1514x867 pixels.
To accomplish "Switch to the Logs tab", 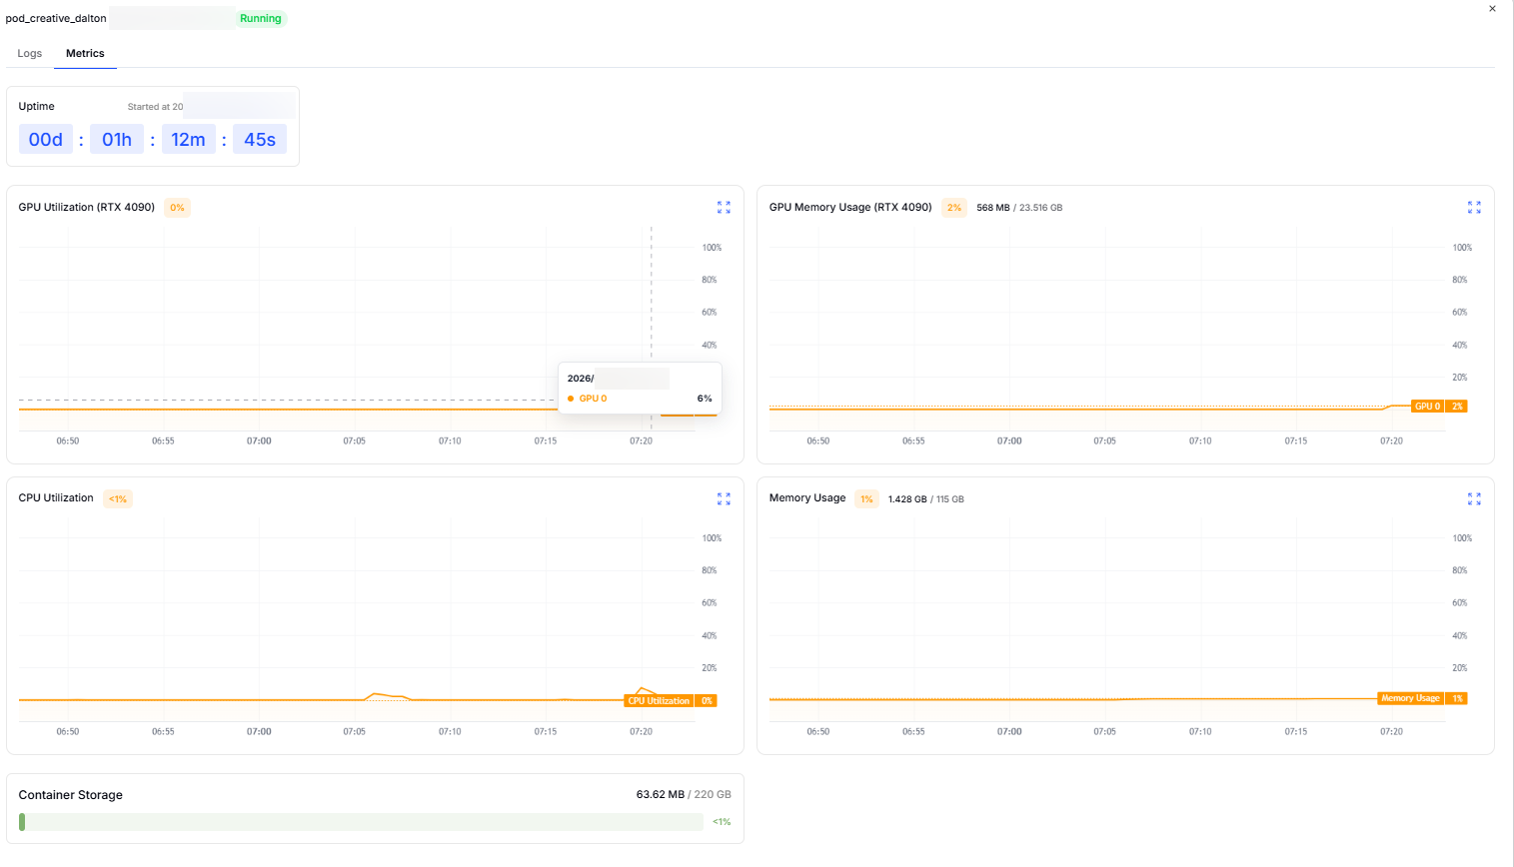I will tap(30, 54).
